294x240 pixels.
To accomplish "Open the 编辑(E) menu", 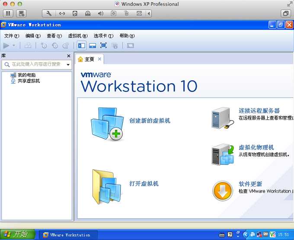I will click(33, 35).
